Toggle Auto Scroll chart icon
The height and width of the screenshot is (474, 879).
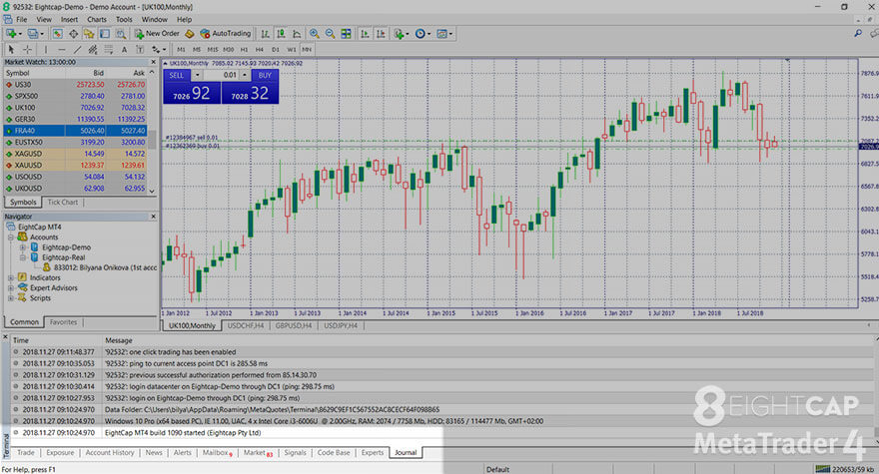coord(365,34)
